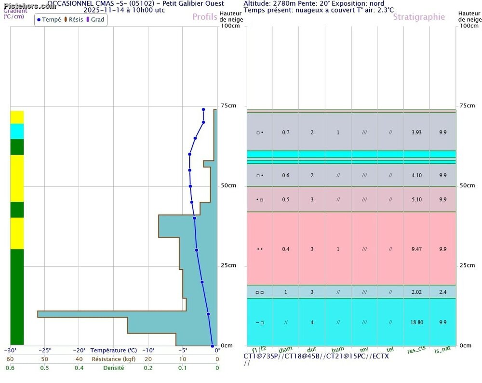Toggle the Résis series in the legend

pos(73,20)
